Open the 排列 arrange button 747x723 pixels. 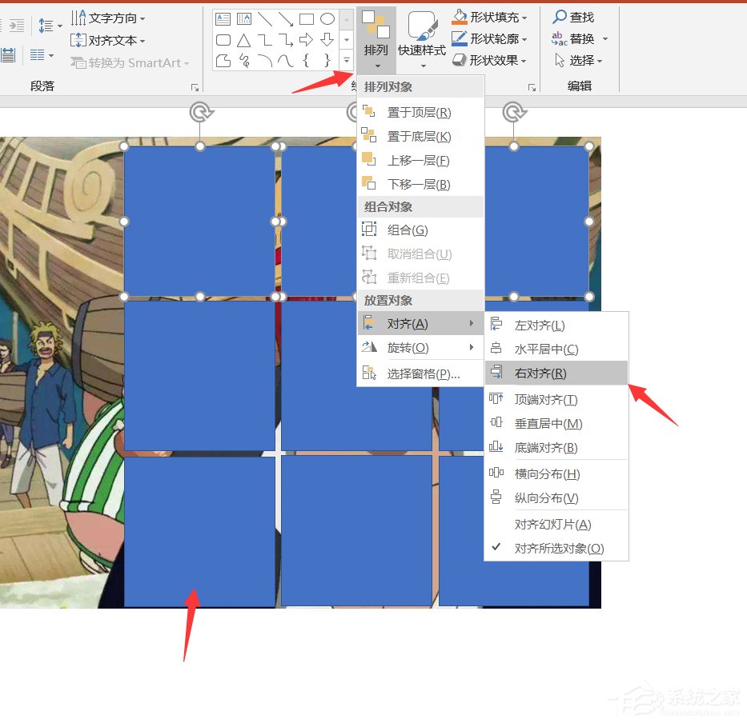pyautogui.click(x=376, y=39)
